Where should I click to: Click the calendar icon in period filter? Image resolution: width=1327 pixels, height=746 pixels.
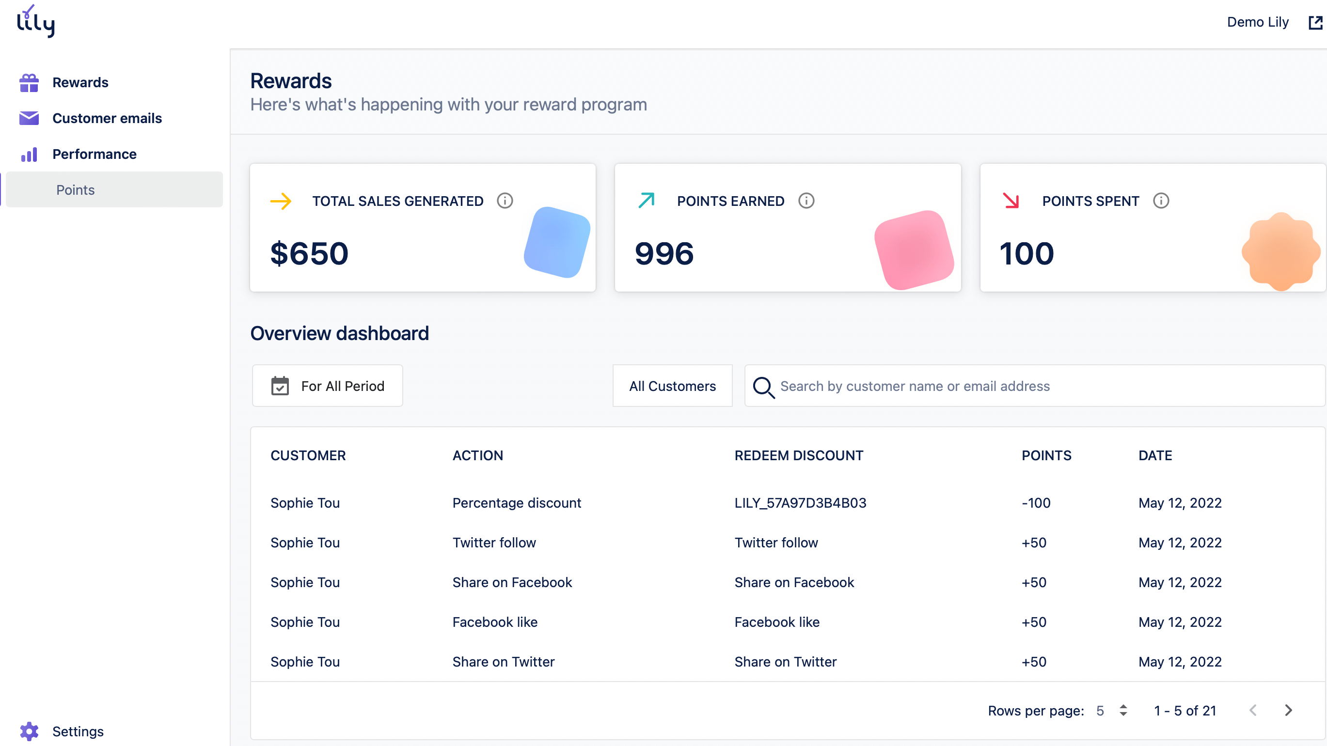(x=280, y=386)
